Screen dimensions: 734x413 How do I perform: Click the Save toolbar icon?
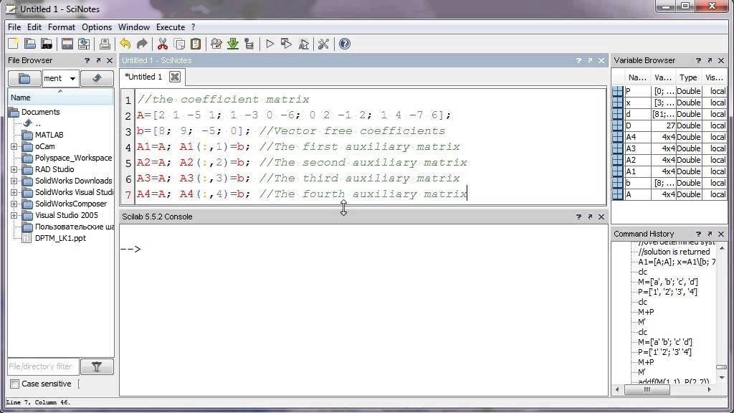67,44
